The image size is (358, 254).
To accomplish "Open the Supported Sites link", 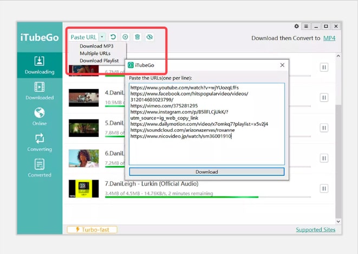I will (316, 230).
